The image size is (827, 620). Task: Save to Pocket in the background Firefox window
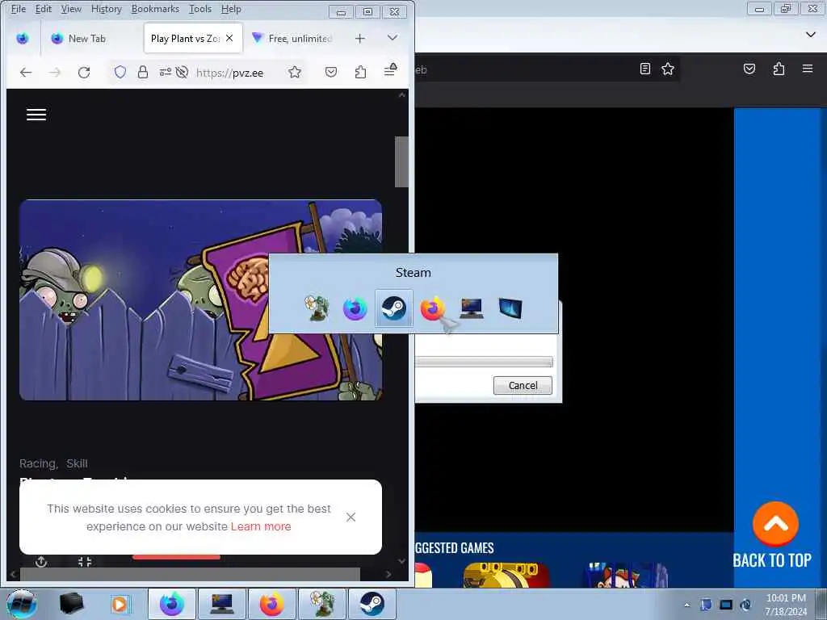[749, 69]
